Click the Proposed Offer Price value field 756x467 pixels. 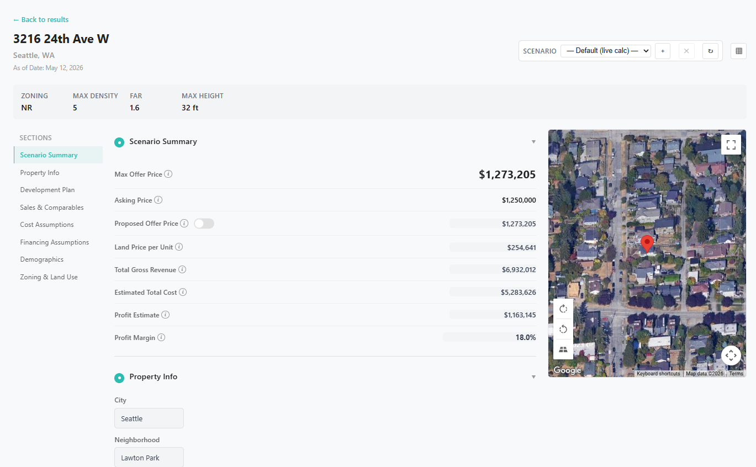pos(493,224)
